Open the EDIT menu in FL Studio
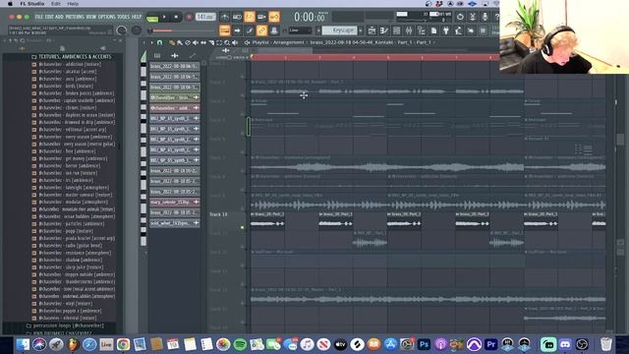 [48, 17]
